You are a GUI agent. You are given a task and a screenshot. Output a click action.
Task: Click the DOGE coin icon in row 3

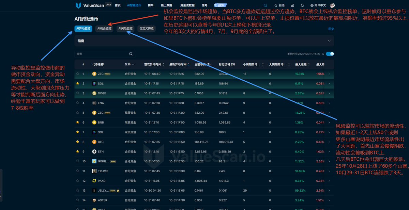[94, 93]
